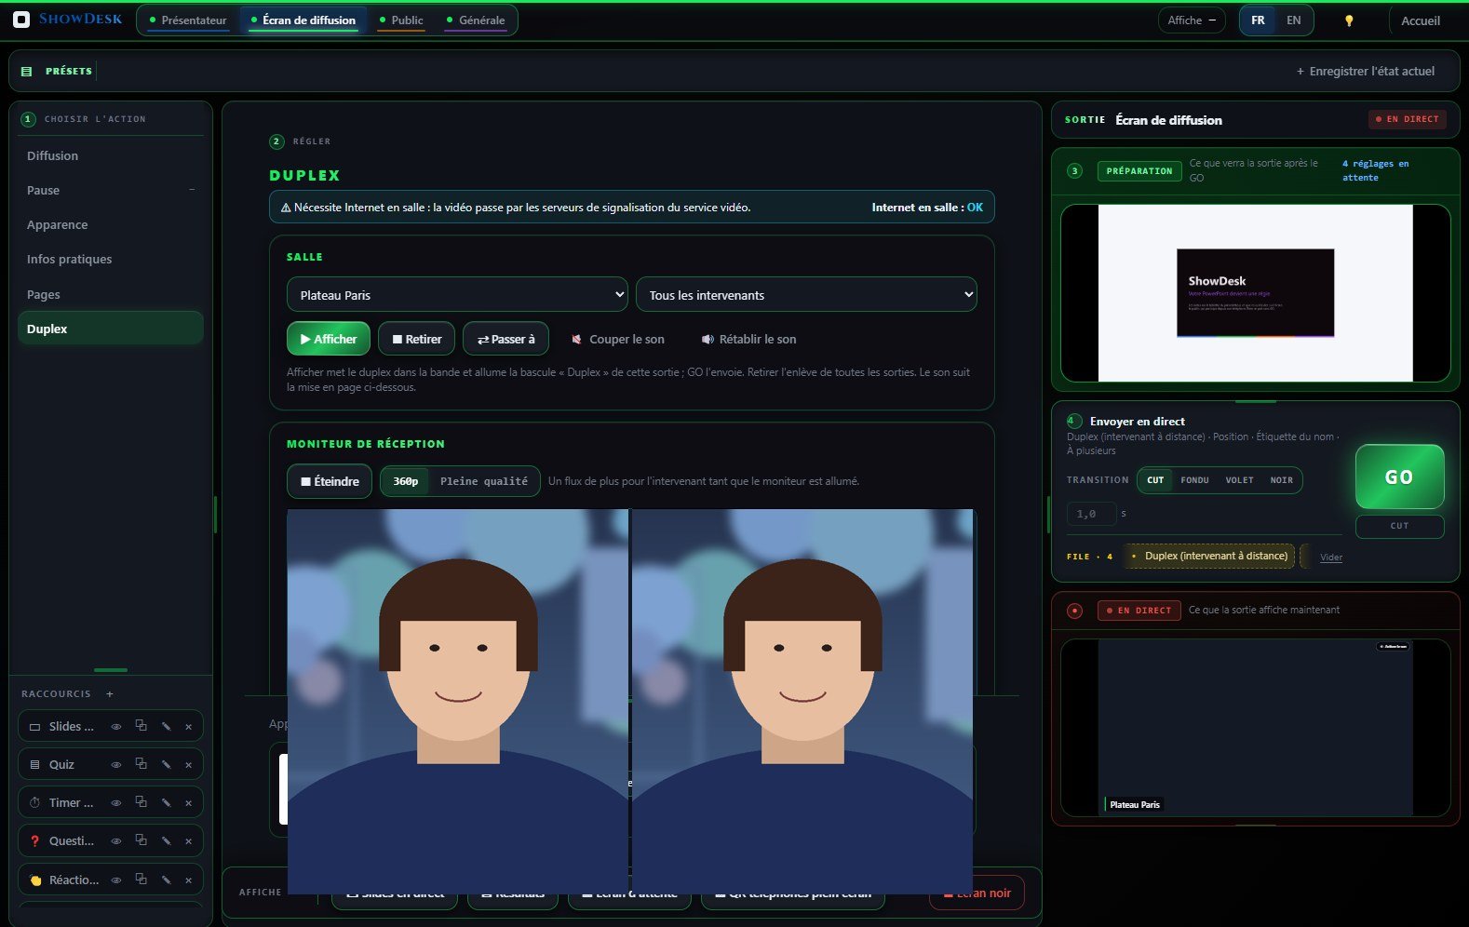Duplicate the Quiz shortcut
The image size is (1469, 927).
tap(141, 764)
